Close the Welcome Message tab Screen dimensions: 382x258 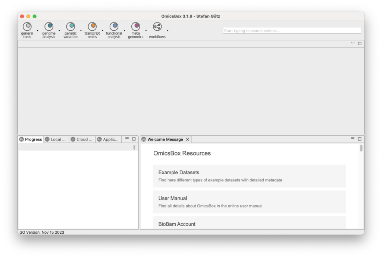tap(187, 139)
